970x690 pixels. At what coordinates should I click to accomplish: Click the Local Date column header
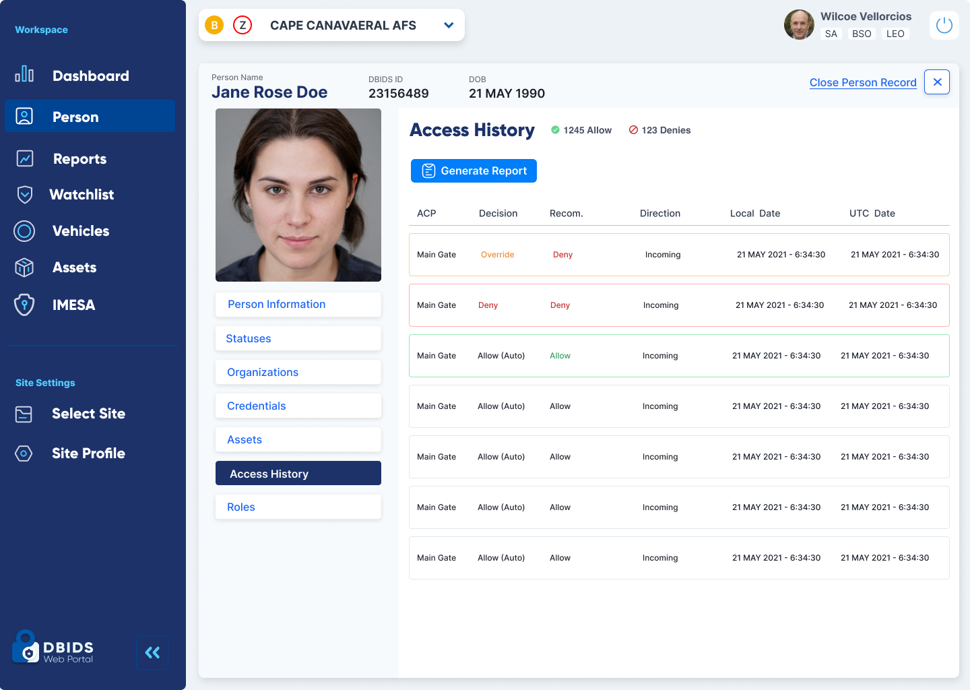(x=755, y=214)
